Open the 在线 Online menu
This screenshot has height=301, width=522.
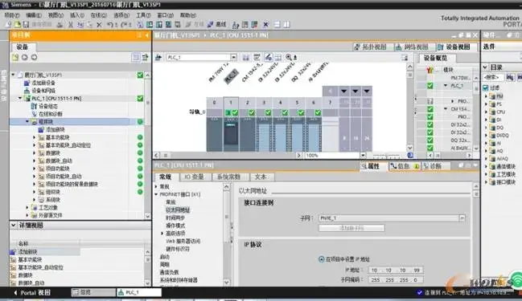point(99,15)
